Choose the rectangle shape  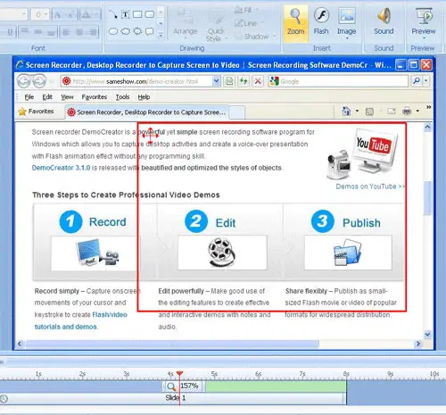coord(137,14)
